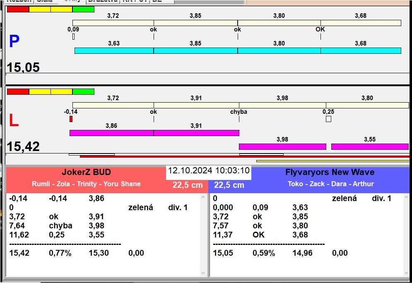The height and width of the screenshot is (283, 412).
Task: Click the "11,37" split in Flyvaryors list
Action: 223,235
